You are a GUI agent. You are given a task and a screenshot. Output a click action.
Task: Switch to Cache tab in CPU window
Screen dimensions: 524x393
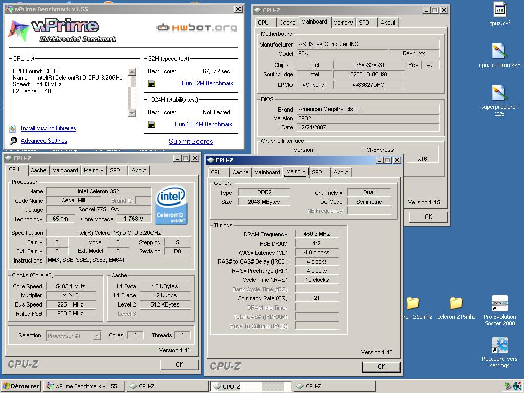(x=38, y=170)
